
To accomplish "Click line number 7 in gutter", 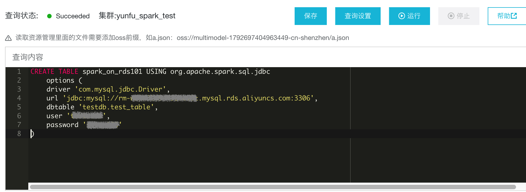I will (19, 125).
